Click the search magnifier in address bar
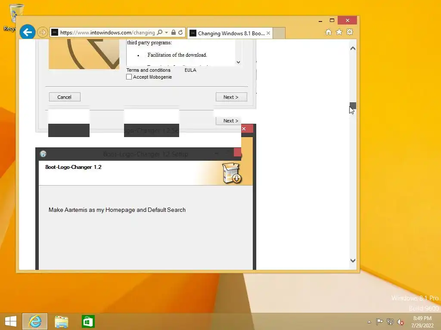 pyautogui.click(x=159, y=33)
